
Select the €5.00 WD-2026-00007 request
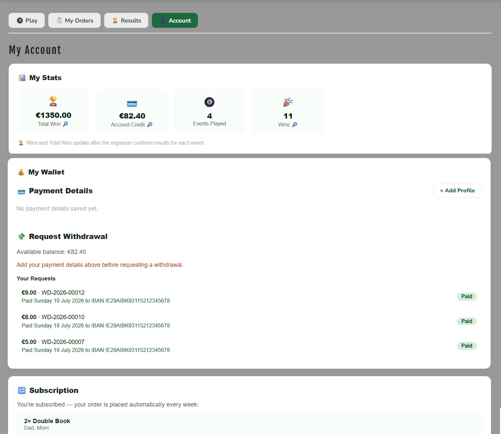point(249,346)
